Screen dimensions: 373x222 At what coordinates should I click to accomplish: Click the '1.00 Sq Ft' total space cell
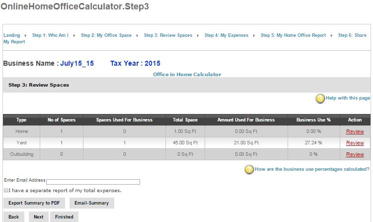(185, 131)
